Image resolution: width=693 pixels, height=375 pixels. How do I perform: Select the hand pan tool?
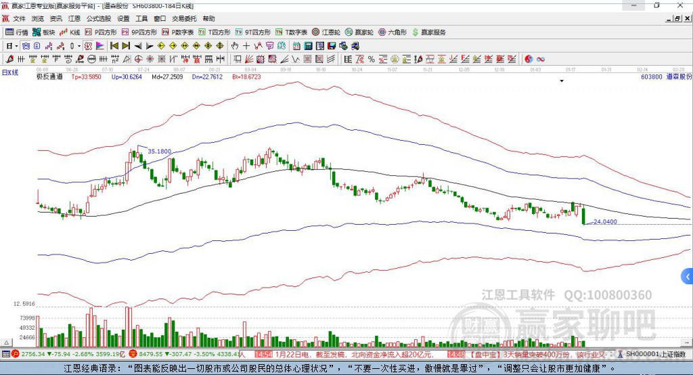tap(235, 46)
